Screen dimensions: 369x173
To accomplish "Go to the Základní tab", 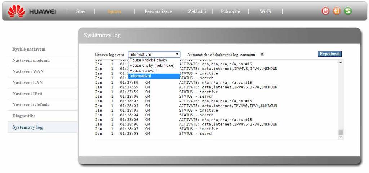I will point(197,11).
